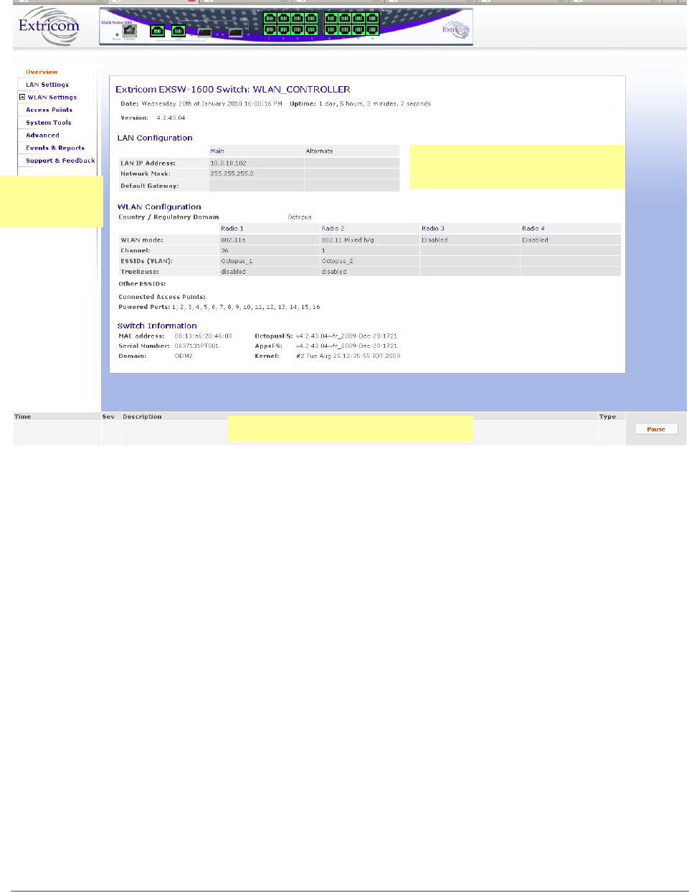Click the bottom-left port of the first port group
The image size is (689, 892).
point(270,30)
